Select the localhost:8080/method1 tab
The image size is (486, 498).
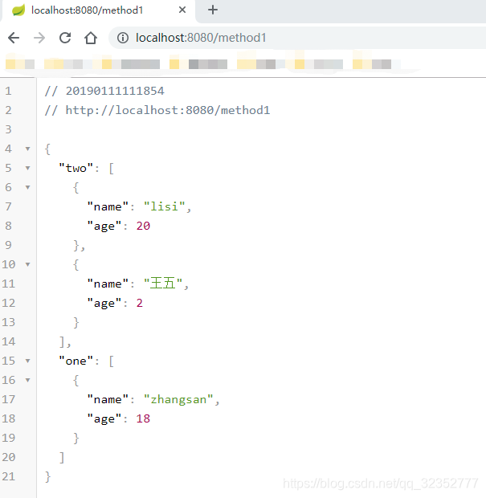[99, 10]
